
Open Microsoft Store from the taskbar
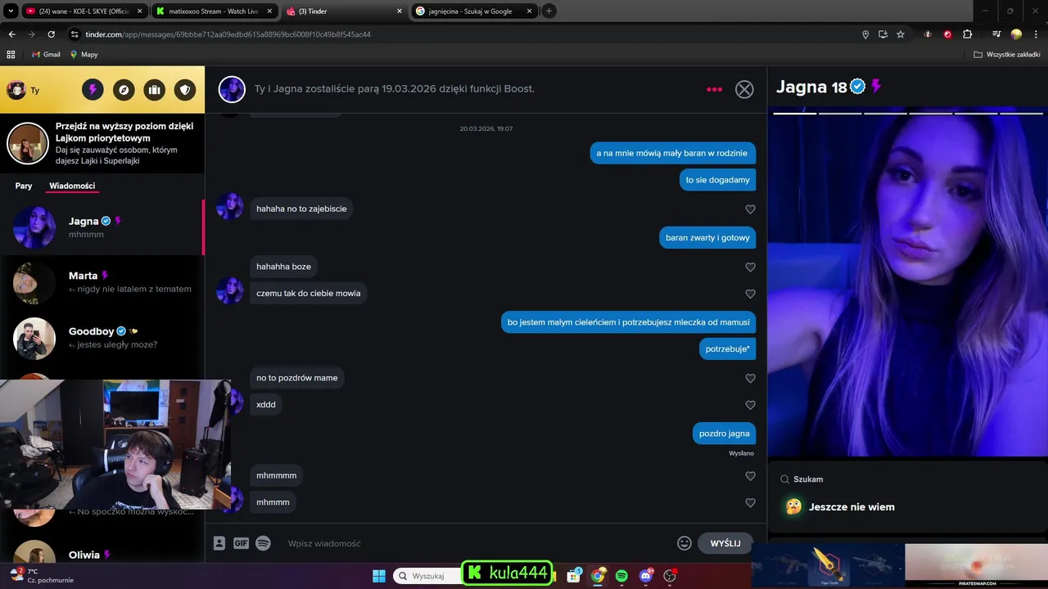click(575, 576)
